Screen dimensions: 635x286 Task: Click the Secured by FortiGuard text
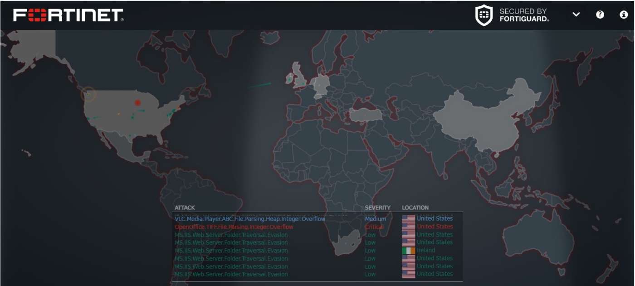click(x=524, y=15)
